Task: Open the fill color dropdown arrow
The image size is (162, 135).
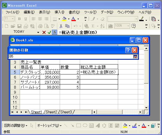Action: tap(69, 19)
